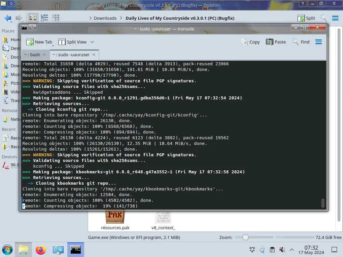Toggle Konsole keep-on-all-desktops pin icon
The image size is (343, 257).
[32, 27]
